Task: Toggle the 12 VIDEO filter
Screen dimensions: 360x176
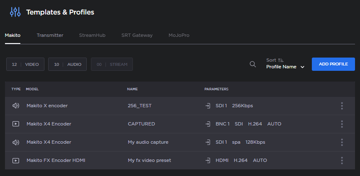Action: point(25,64)
